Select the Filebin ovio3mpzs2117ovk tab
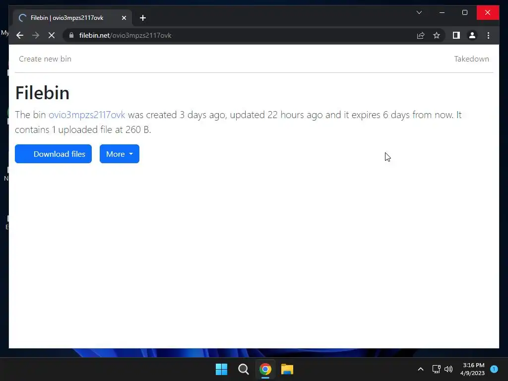508x381 pixels. point(72,18)
